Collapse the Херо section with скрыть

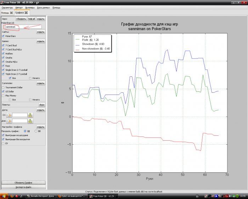click(x=41, y=19)
